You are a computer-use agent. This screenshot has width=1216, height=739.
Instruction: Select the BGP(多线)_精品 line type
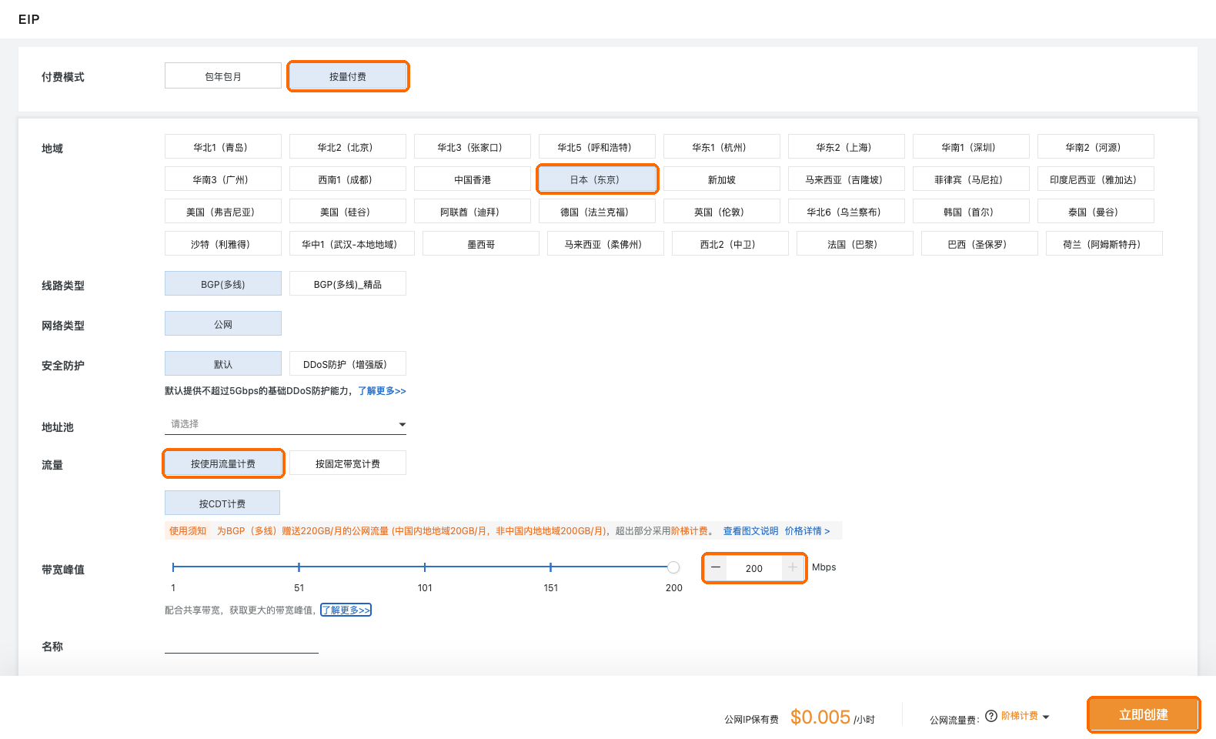click(x=348, y=284)
